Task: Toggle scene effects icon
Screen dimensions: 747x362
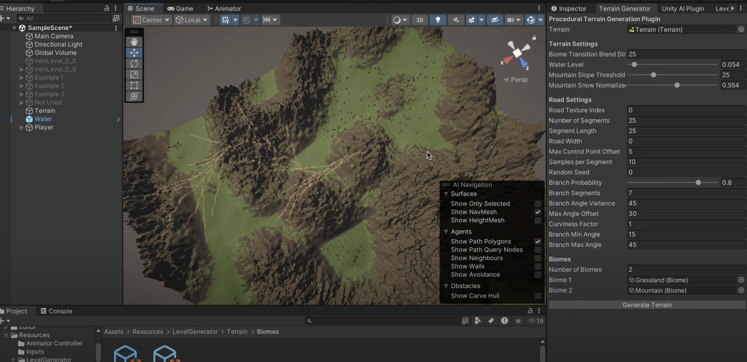Action: (472, 20)
